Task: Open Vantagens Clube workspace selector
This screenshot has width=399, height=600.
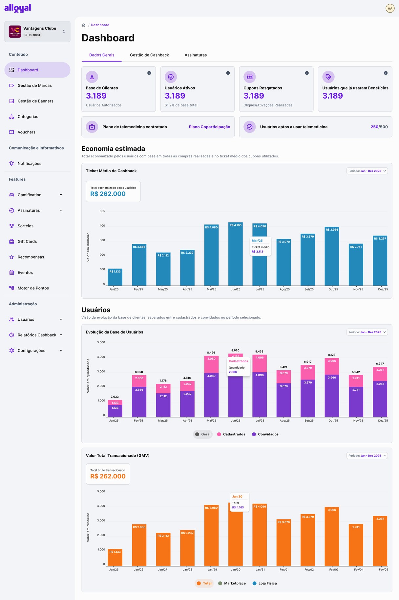Action: [x=37, y=32]
